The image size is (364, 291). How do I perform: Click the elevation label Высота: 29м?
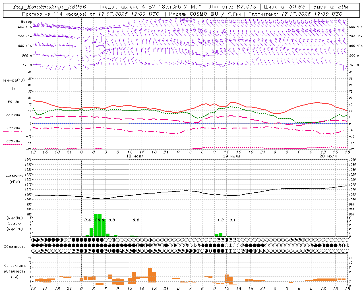[x=331, y=7]
